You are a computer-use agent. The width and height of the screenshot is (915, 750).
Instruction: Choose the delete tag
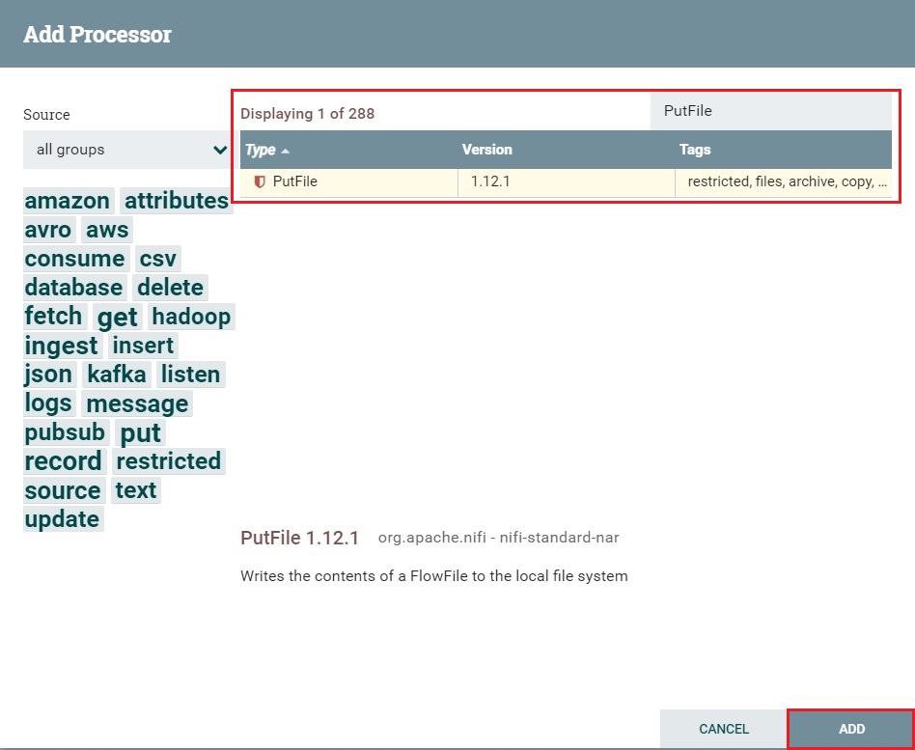(170, 288)
